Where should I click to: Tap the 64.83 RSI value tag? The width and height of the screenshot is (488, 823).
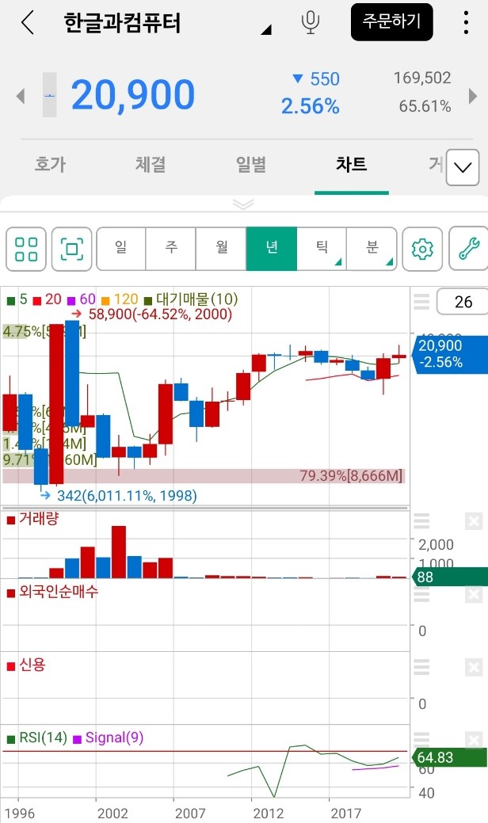(450, 757)
